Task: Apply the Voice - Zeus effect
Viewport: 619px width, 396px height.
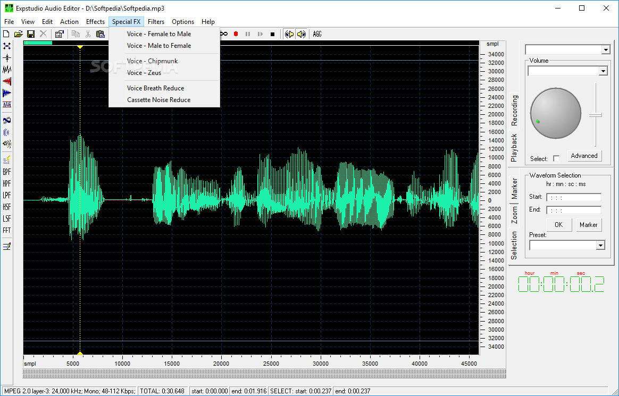Action: coord(164,73)
